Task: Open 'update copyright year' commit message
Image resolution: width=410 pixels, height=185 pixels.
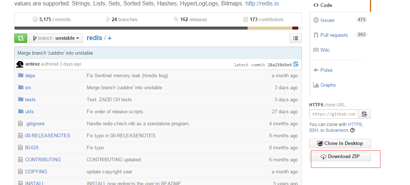Action: (109, 172)
